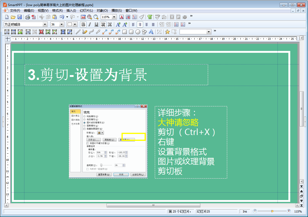Image resolution: width=308 pixels, height=217 pixels.
Task: Expand the standard toolbar overflow chevron
Action: pyautogui.click(x=191, y=16)
